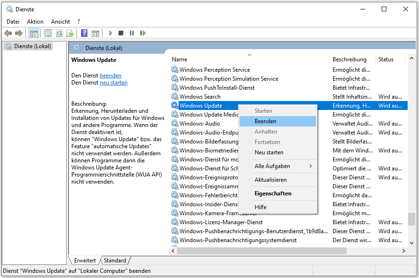Click the gear icon beside Windows-Audio
Viewport: 419px width, 278px height.
click(x=174, y=123)
